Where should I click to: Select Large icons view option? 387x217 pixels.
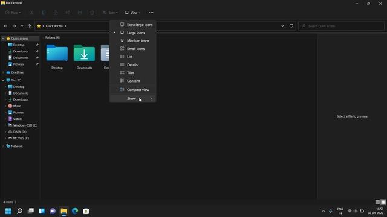coord(133,33)
